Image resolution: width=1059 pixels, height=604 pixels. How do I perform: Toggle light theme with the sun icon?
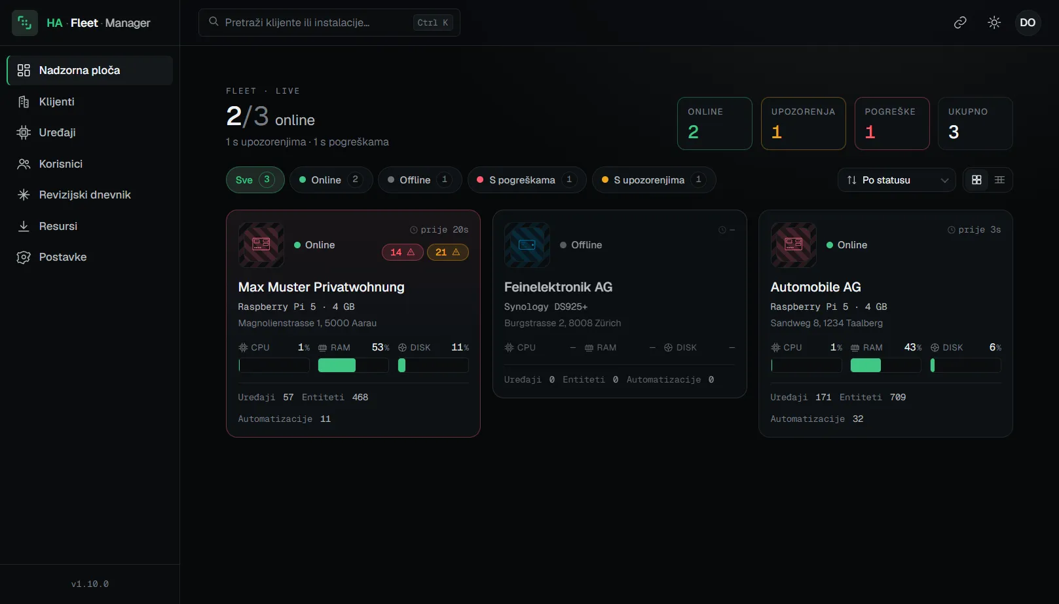tap(994, 23)
